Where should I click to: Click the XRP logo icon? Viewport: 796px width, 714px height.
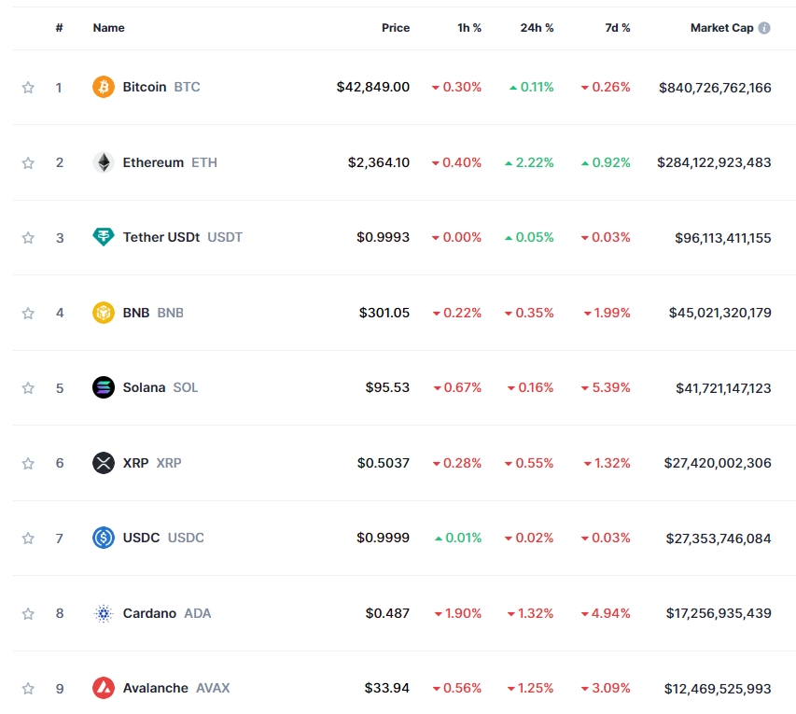point(104,463)
